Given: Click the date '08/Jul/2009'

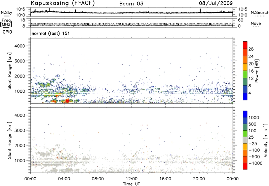Looking at the screenshot, I should tap(216, 3).
